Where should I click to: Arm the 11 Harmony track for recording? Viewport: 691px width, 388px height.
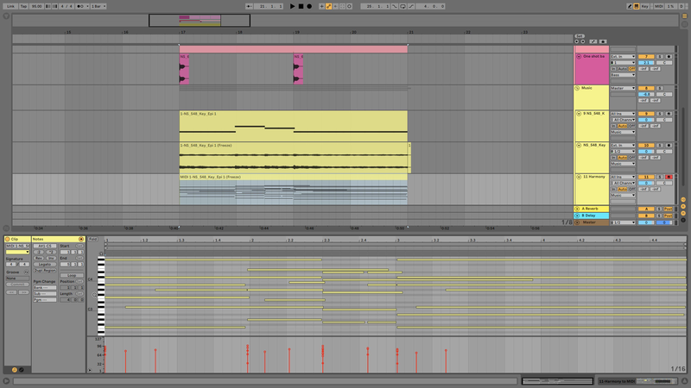click(669, 177)
